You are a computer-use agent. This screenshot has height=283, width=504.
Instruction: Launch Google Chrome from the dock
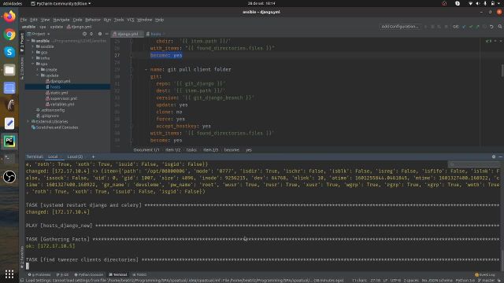point(9,35)
